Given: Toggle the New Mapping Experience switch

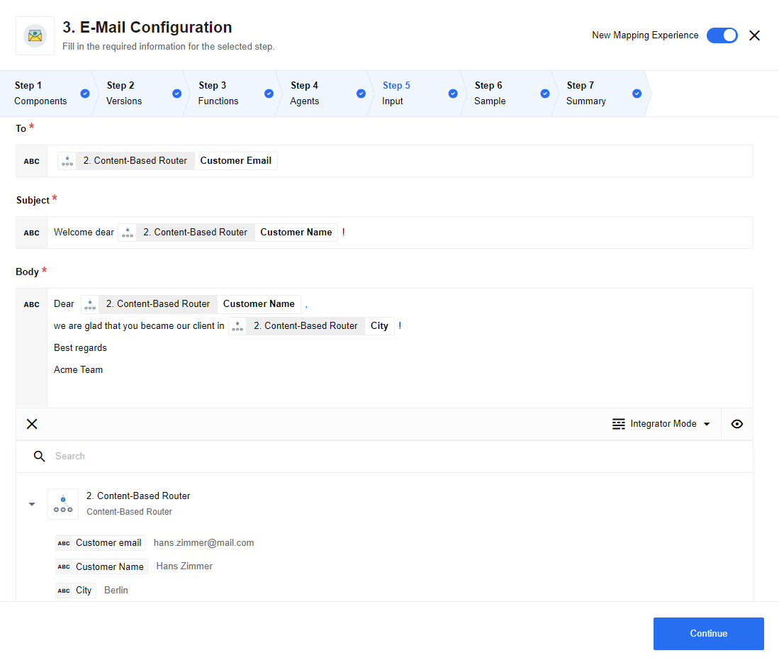Looking at the screenshot, I should pos(722,35).
